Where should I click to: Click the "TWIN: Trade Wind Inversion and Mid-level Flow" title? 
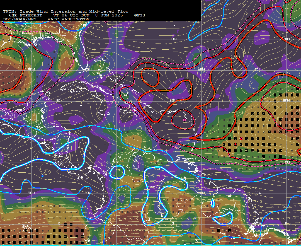(66, 11)
